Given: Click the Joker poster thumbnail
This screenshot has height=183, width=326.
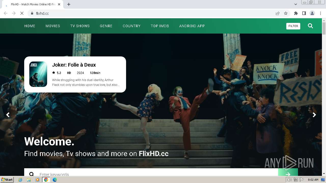Looking at the screenshot, I should [x=38, y=74].
